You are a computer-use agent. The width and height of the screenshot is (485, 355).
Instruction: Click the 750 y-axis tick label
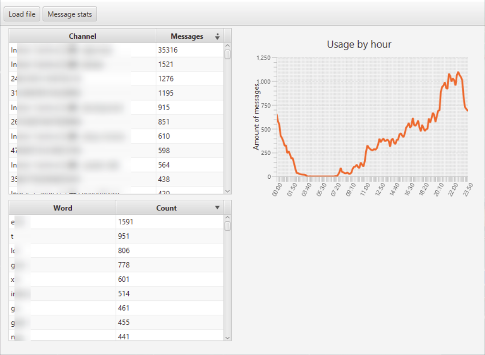266,105
